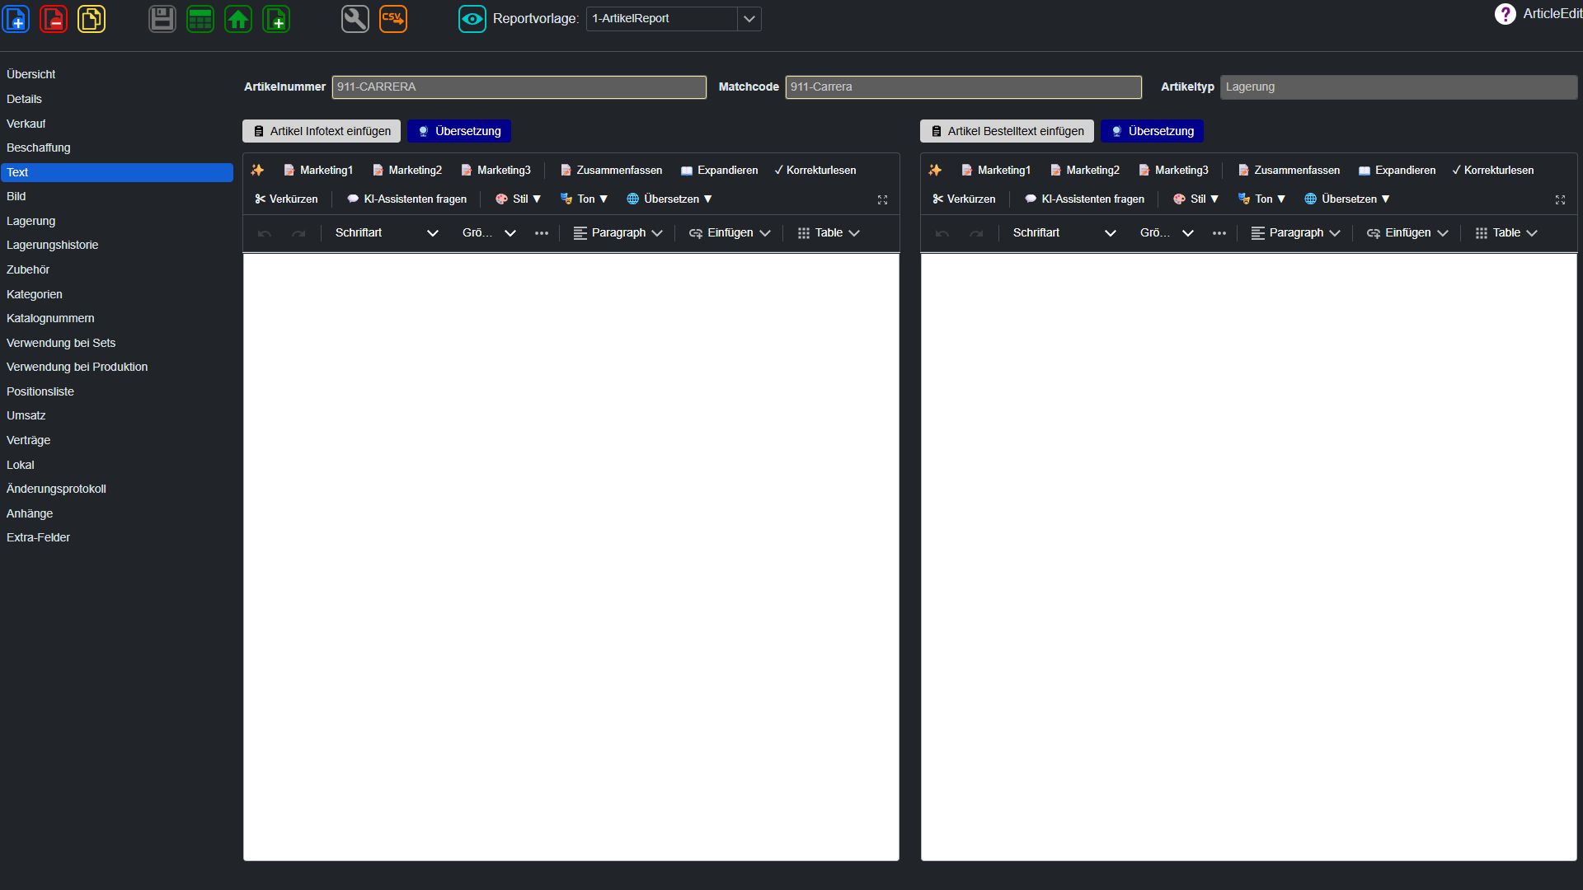Click fullscreen icon in left editor

(x=882, y=199)
